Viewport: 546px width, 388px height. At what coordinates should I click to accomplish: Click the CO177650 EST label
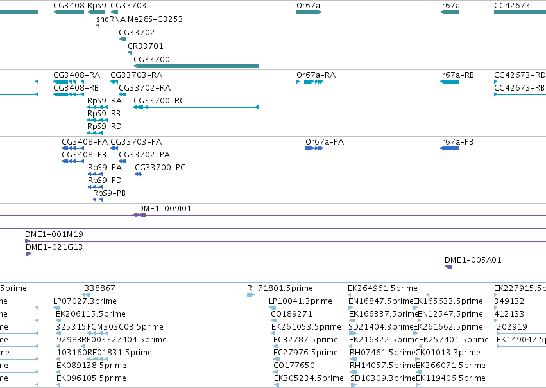(x=294, y=366)
